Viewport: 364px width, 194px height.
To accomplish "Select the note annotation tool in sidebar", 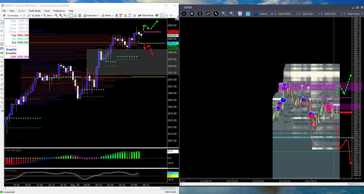I will pyautogui.click(x=2, y=44).
